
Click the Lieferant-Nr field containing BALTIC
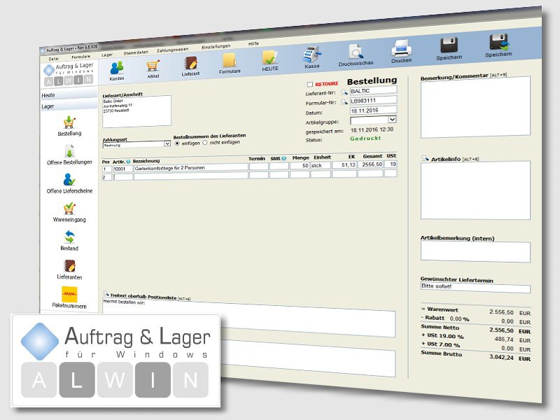tap(373, 91)
